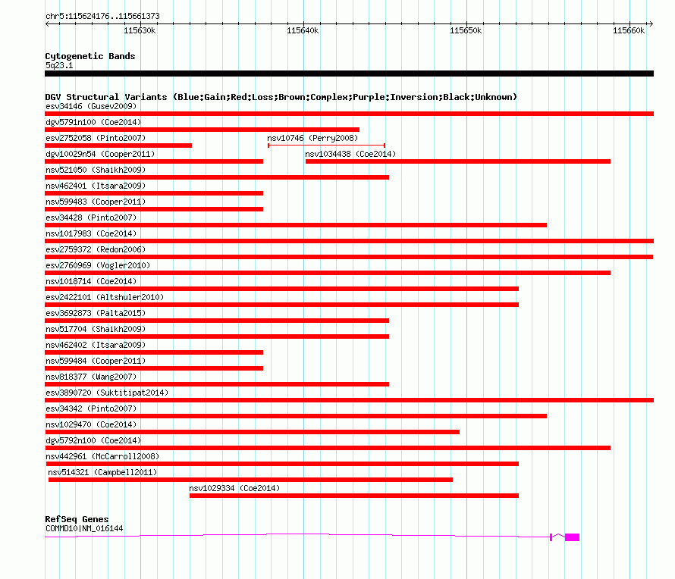Select the dgv5791n100 (Coe2014) variant label
675x579 pixels.
click(93, 122)
